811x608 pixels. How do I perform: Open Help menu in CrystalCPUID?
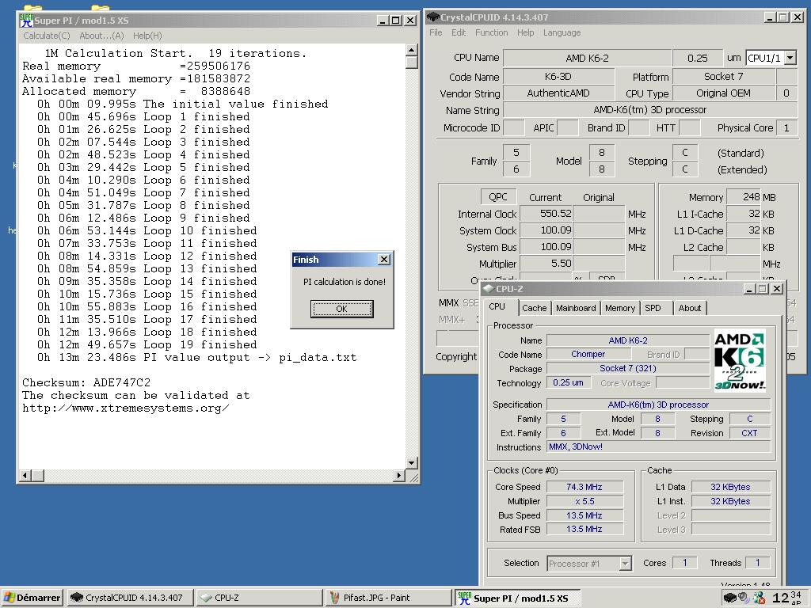526,32
